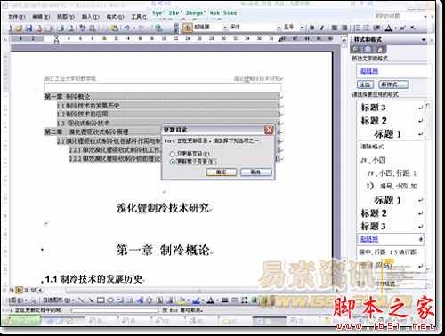Close the Update Table of Contents dialog
This screenshot has width=445, height=336.
point(269,130)
